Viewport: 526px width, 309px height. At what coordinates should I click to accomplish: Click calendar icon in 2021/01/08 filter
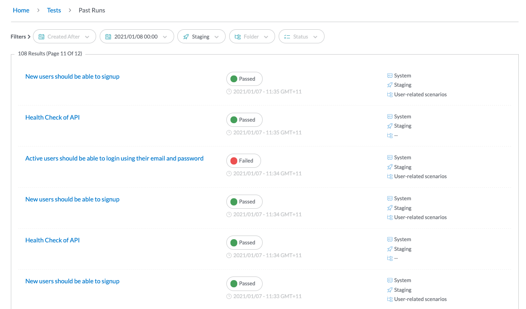[x=108, y=37]
